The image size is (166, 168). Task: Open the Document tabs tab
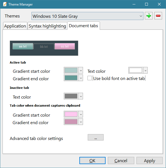tap(84, 26)
